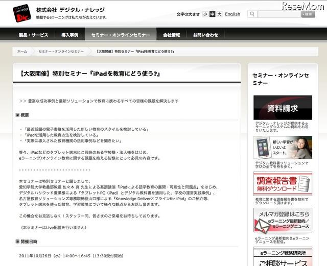Click the Digital Knowledge logo
327x266 pixels.
tap(22, 13)
